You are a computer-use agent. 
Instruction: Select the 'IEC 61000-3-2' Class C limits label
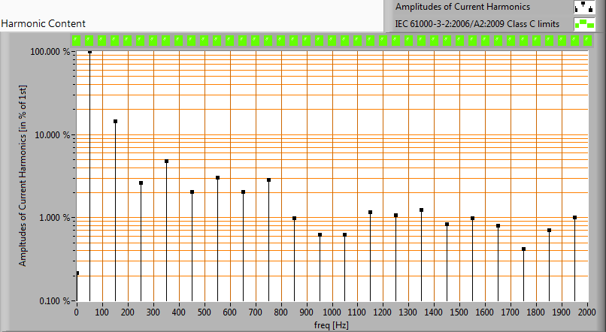[478, 24]
